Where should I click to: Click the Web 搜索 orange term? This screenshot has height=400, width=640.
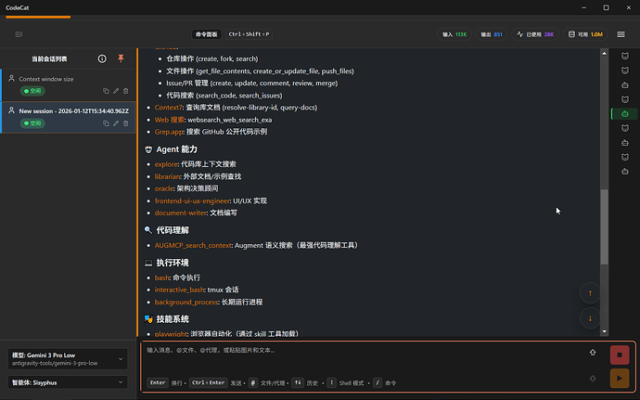coord(170,120)
